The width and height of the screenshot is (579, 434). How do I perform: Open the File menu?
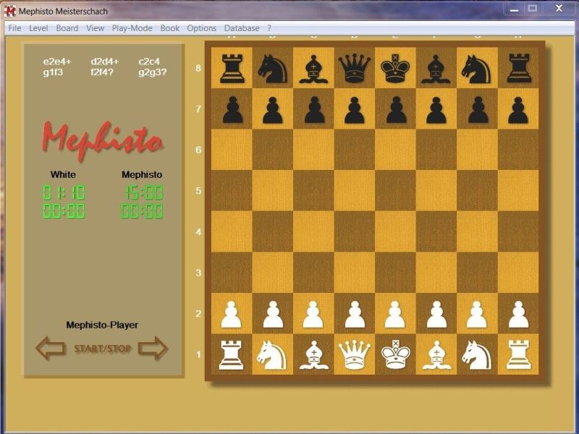tap(14, 28)
